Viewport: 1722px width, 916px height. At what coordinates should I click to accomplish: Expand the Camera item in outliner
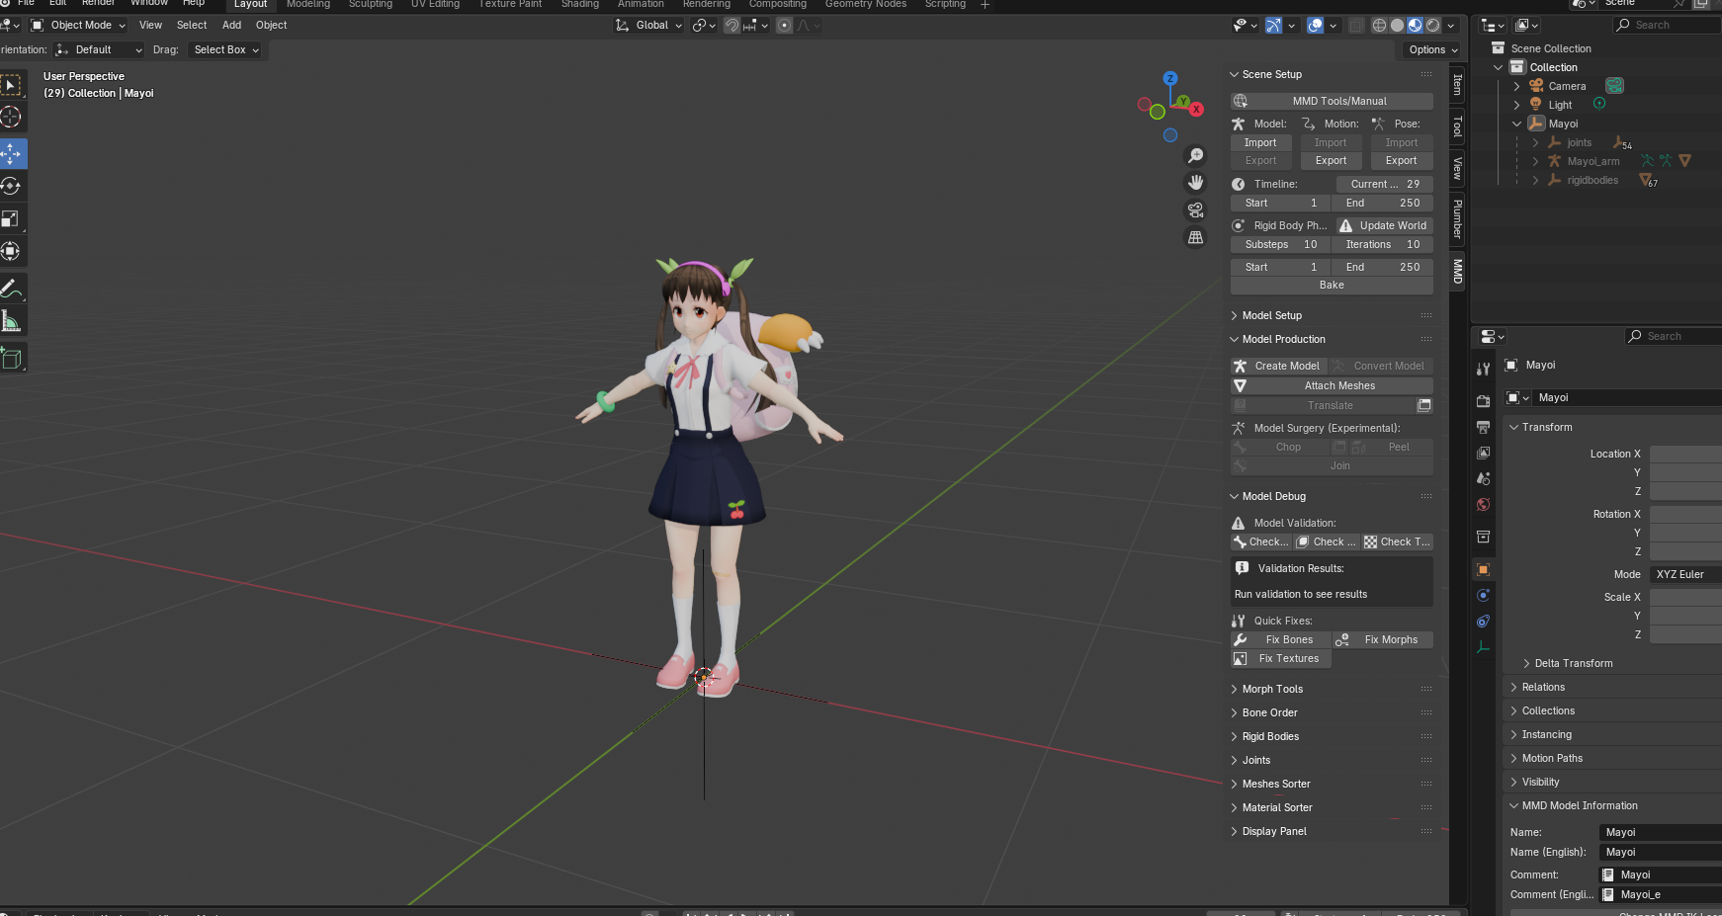click(x=1516, y=86)
